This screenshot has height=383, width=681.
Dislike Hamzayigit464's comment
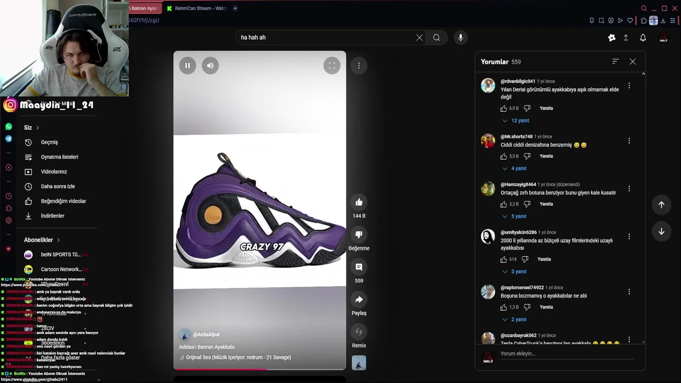pos(527,204)
